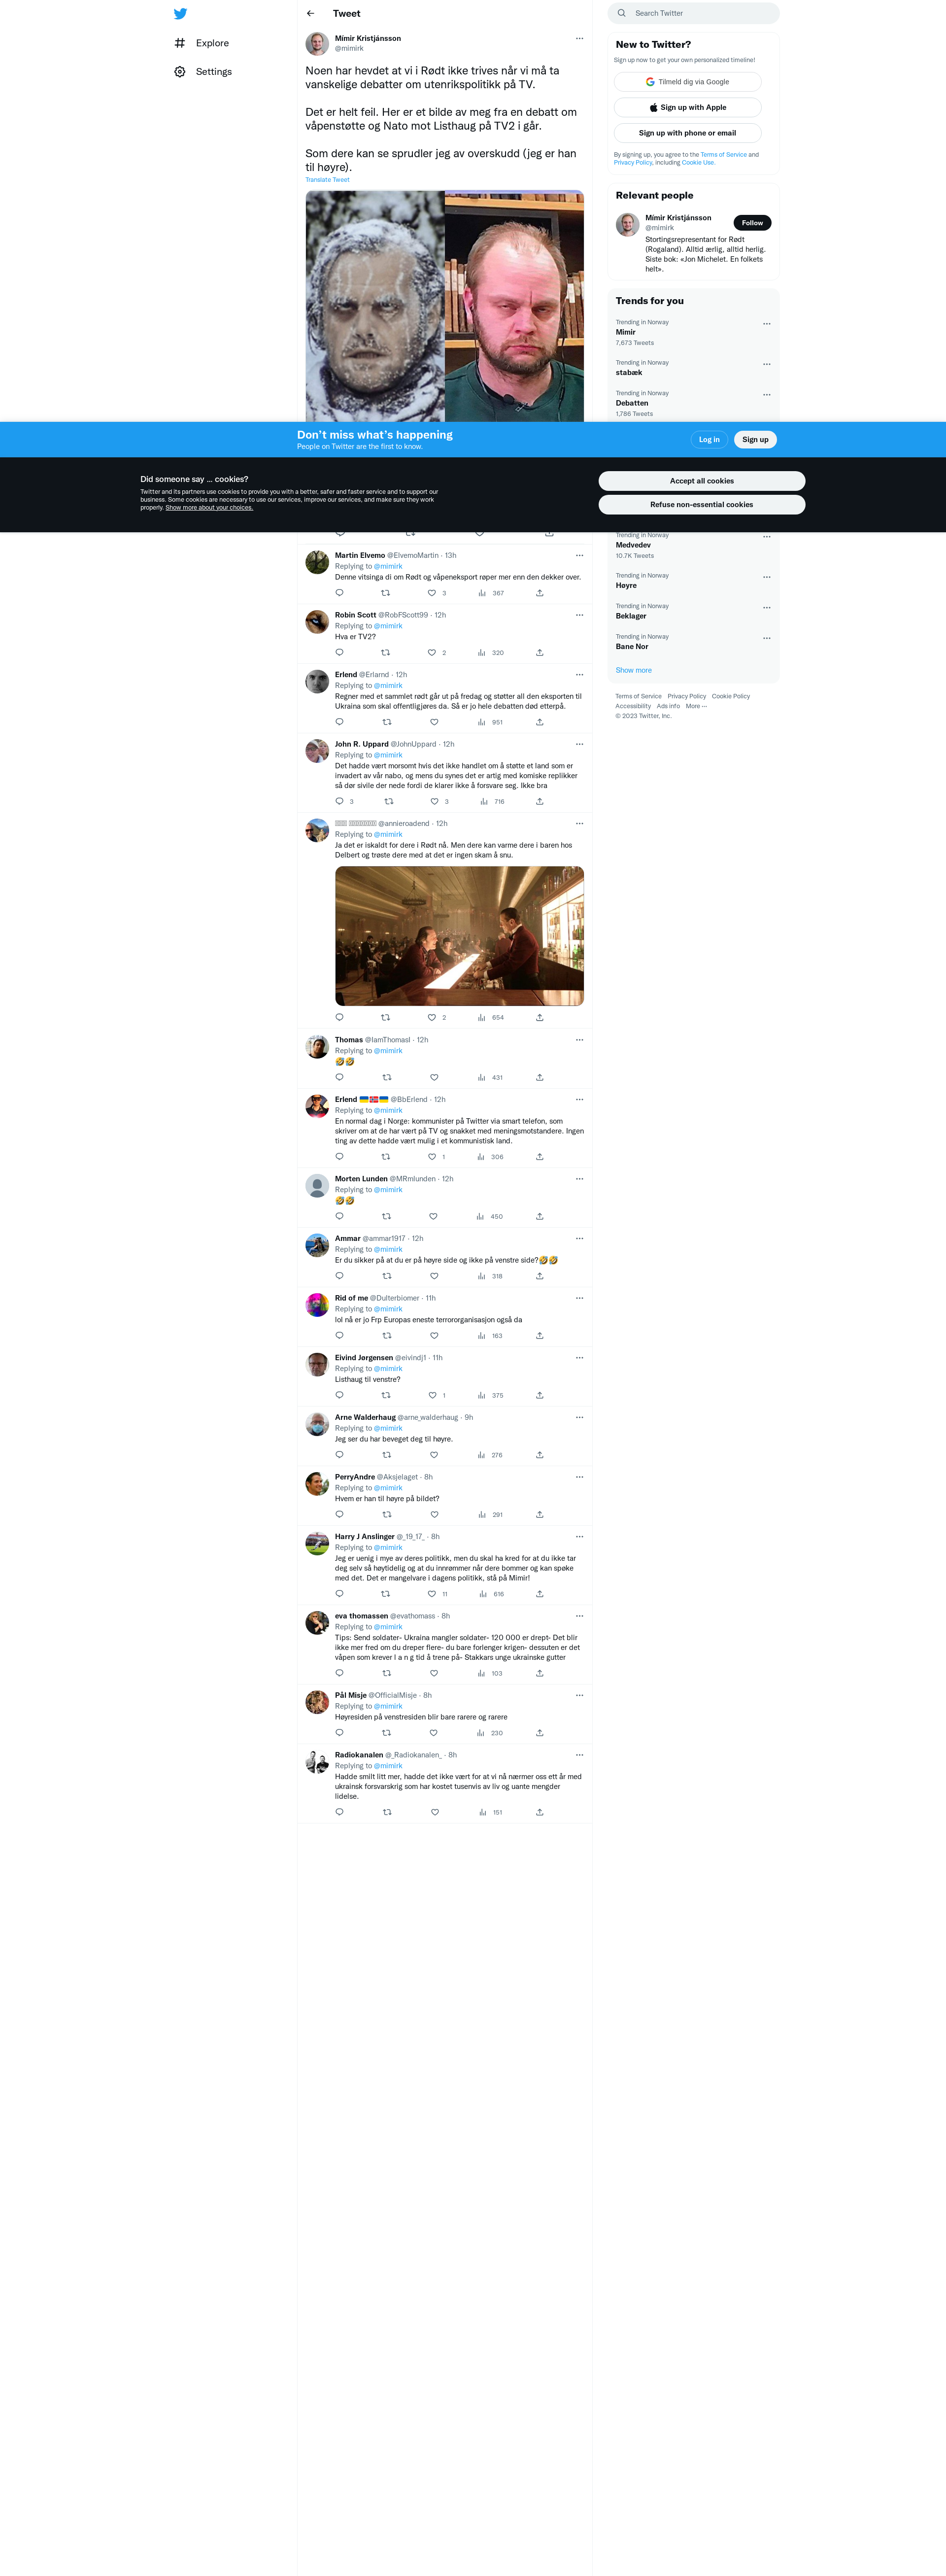Click Translate Tweet link
The height and width of the screenshot is (2576, 946).
pos(328,180)
